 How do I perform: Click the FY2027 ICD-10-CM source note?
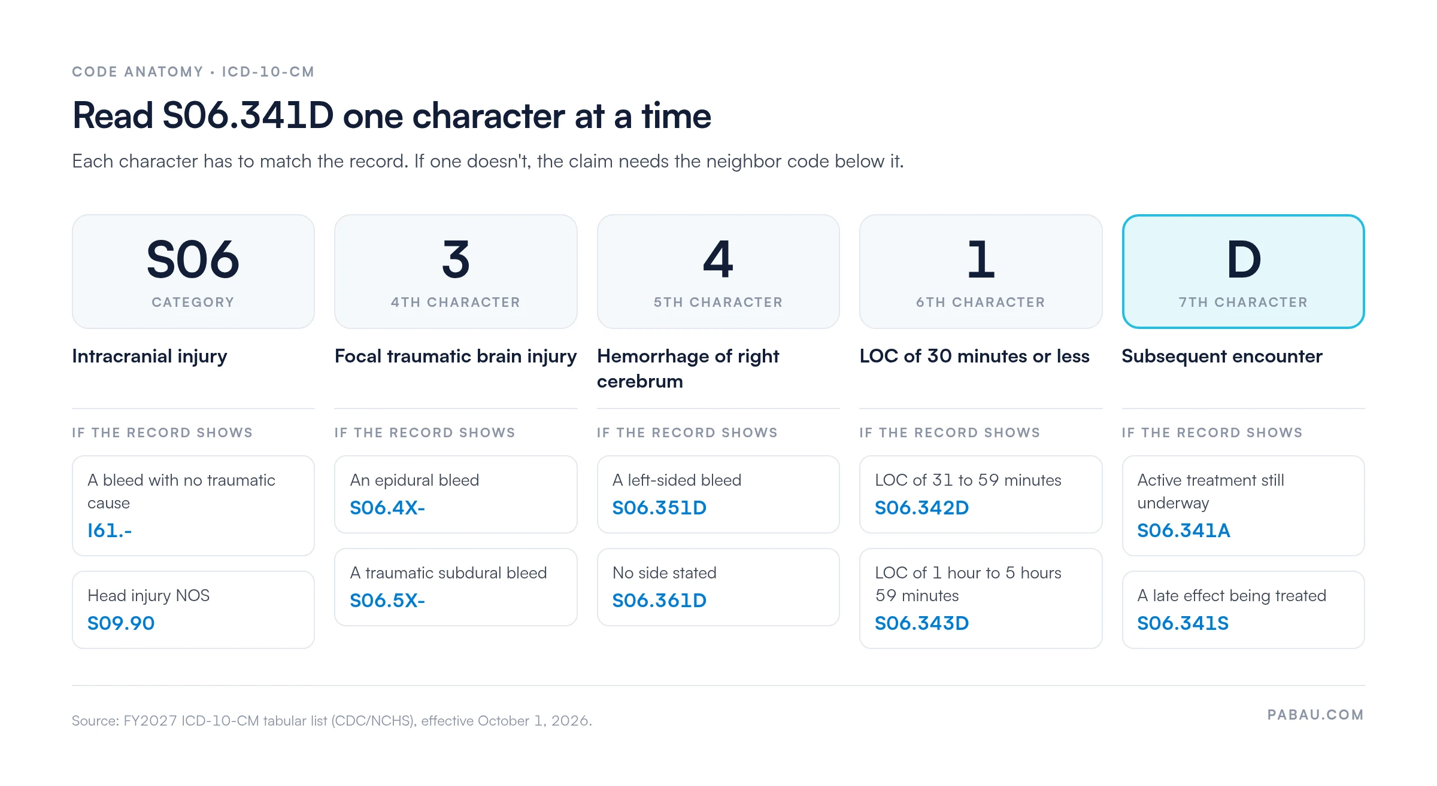coord(332,721)
